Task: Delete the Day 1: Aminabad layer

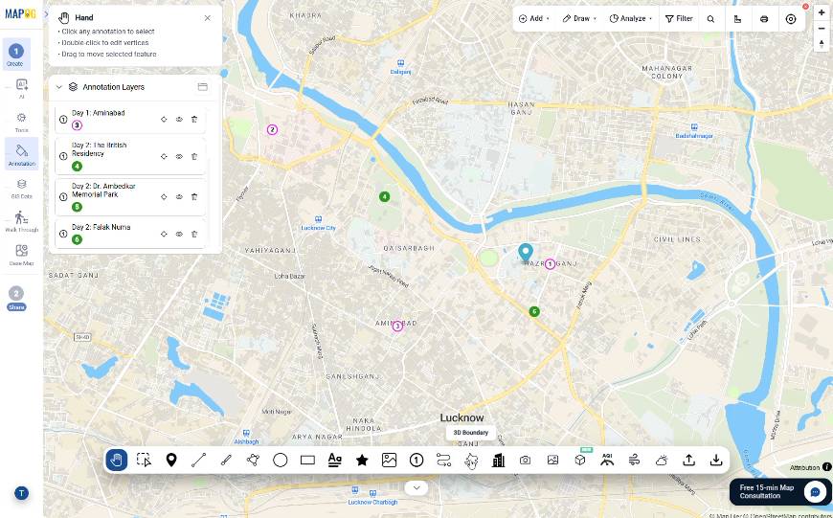Action: point(194,120)
